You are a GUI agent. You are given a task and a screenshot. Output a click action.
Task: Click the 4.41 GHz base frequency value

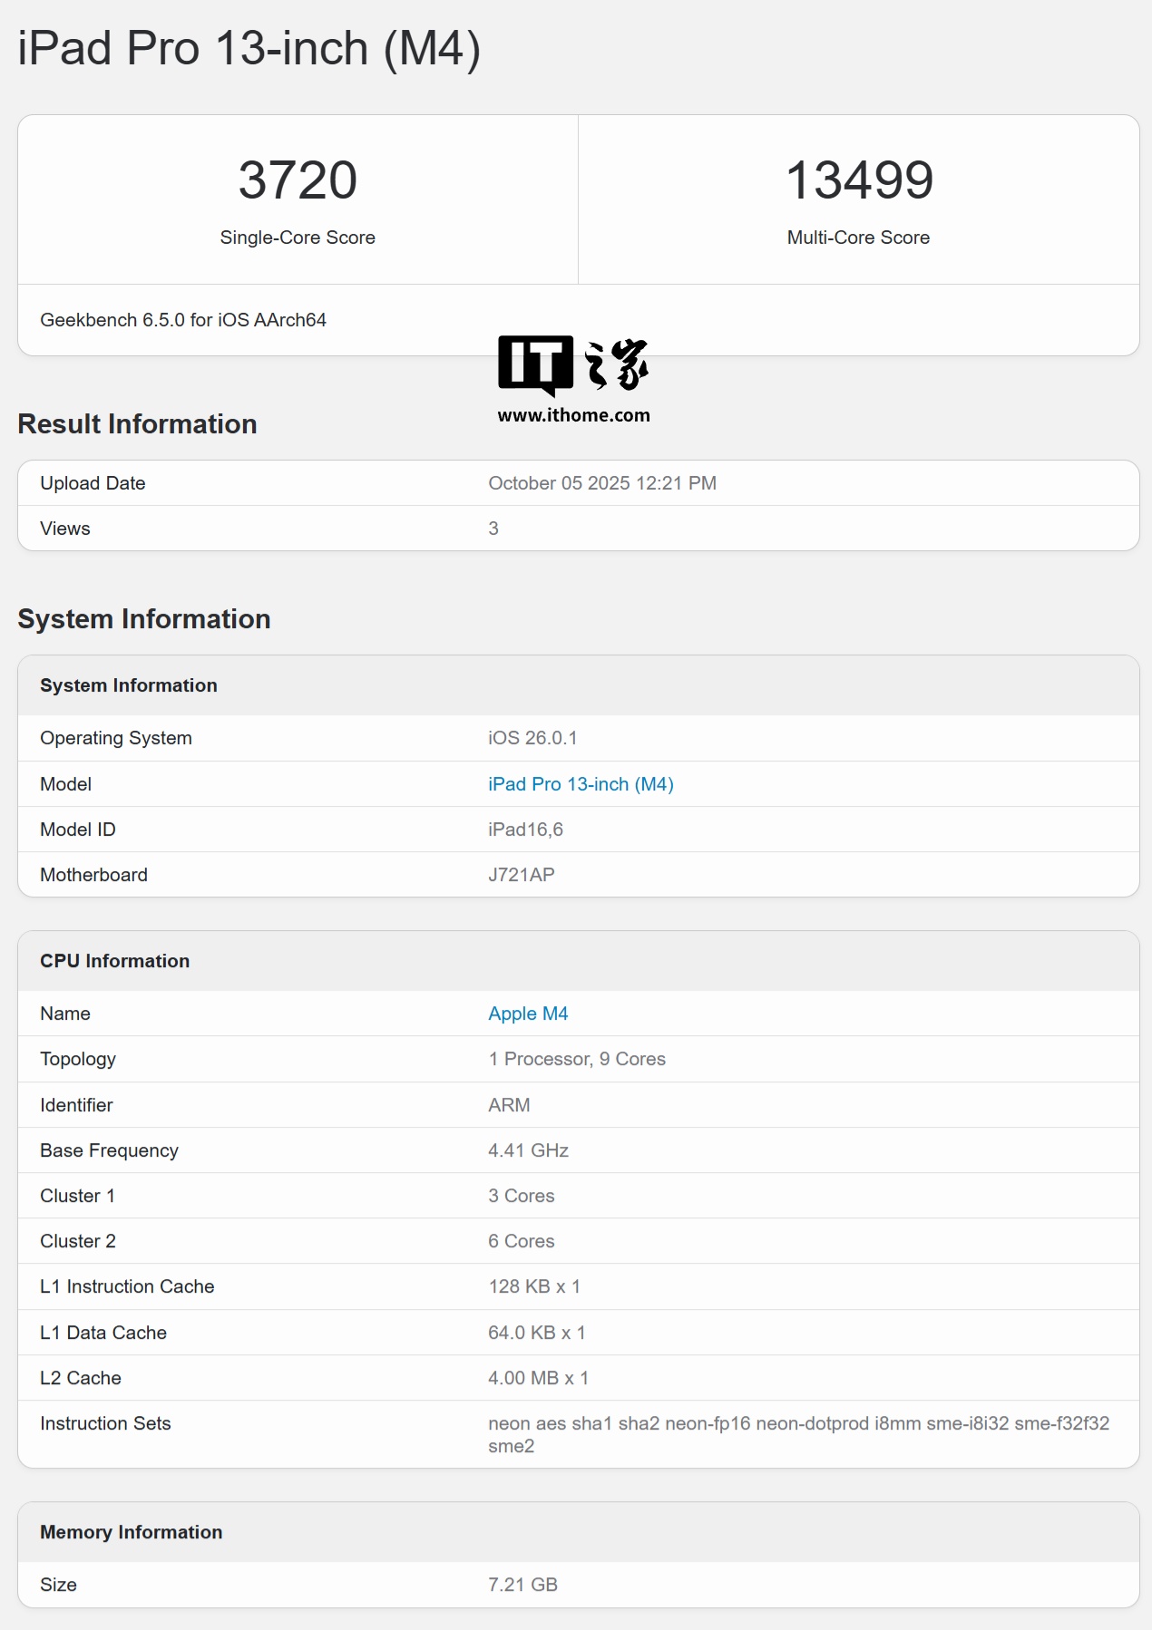coord(528,1150)
